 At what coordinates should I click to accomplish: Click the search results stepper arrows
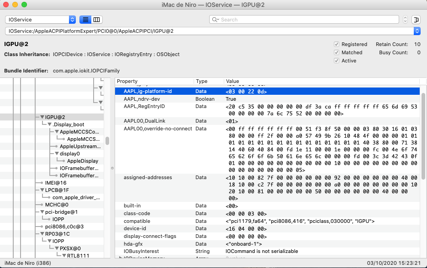(405, 20)
